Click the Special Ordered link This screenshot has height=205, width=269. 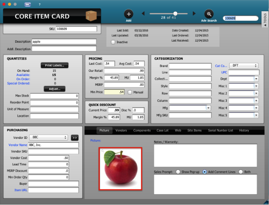click(19, 83)
